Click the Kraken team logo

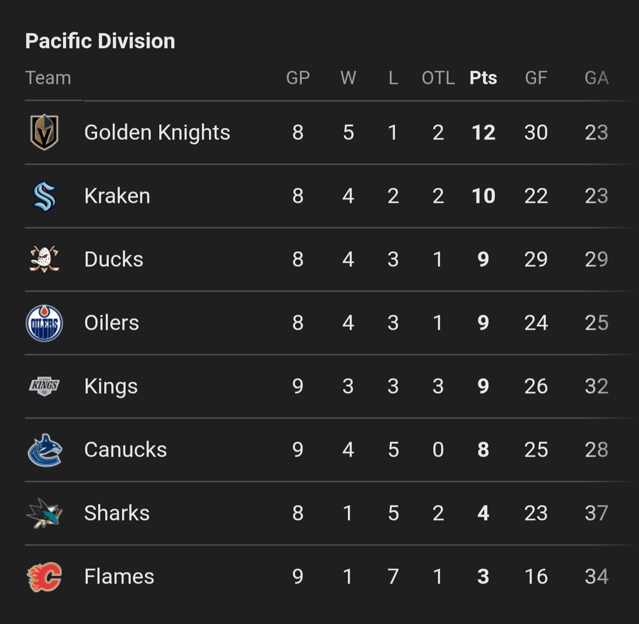tap(44, 196)
